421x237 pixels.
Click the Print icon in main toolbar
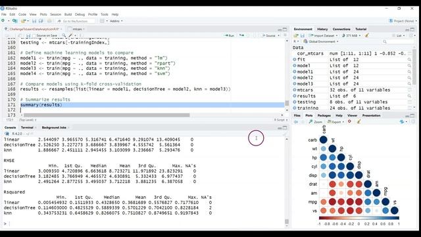[x=49, y=20]
